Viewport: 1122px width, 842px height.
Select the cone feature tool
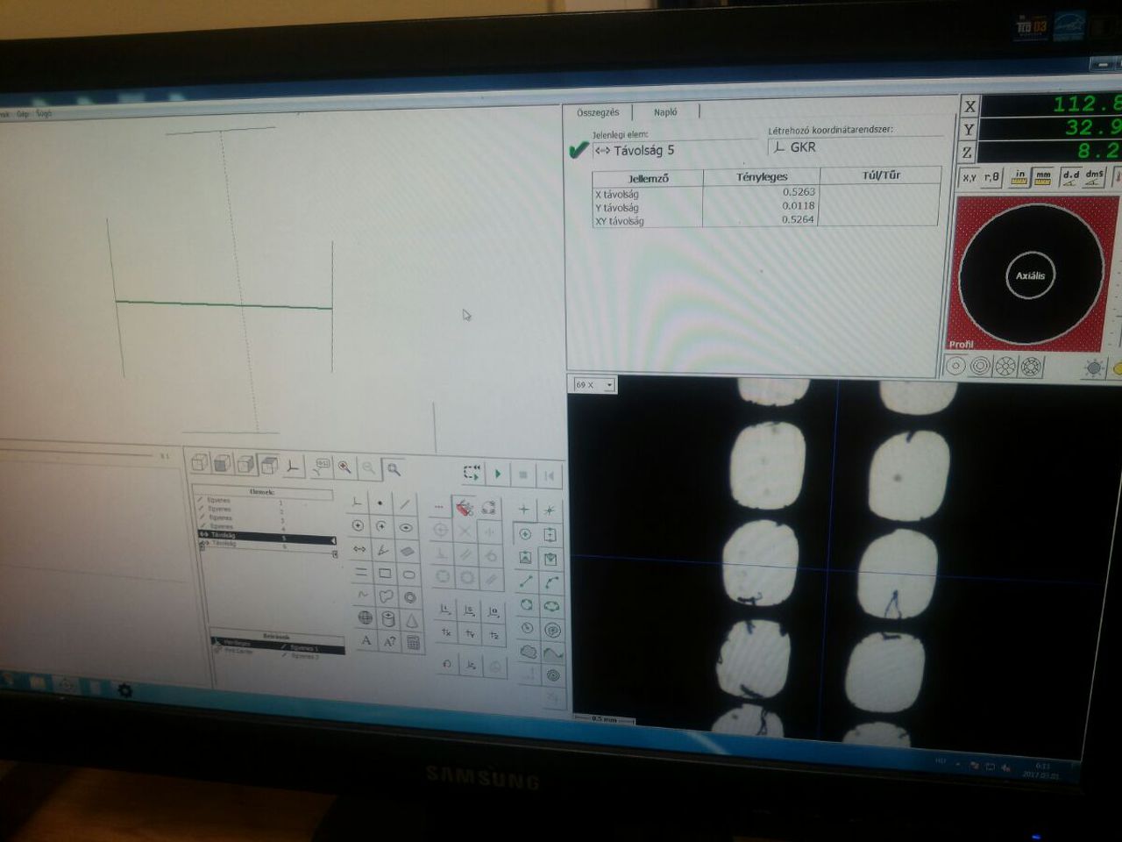click(x=412, y=620)
